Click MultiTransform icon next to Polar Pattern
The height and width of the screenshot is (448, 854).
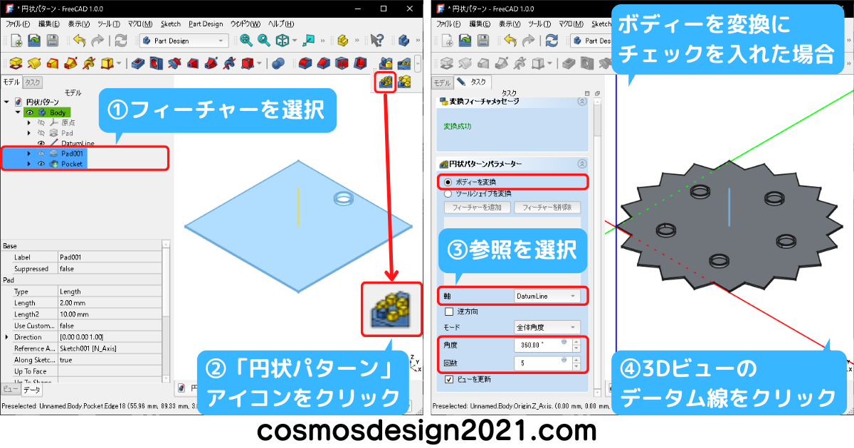click(x=404, y=82)
